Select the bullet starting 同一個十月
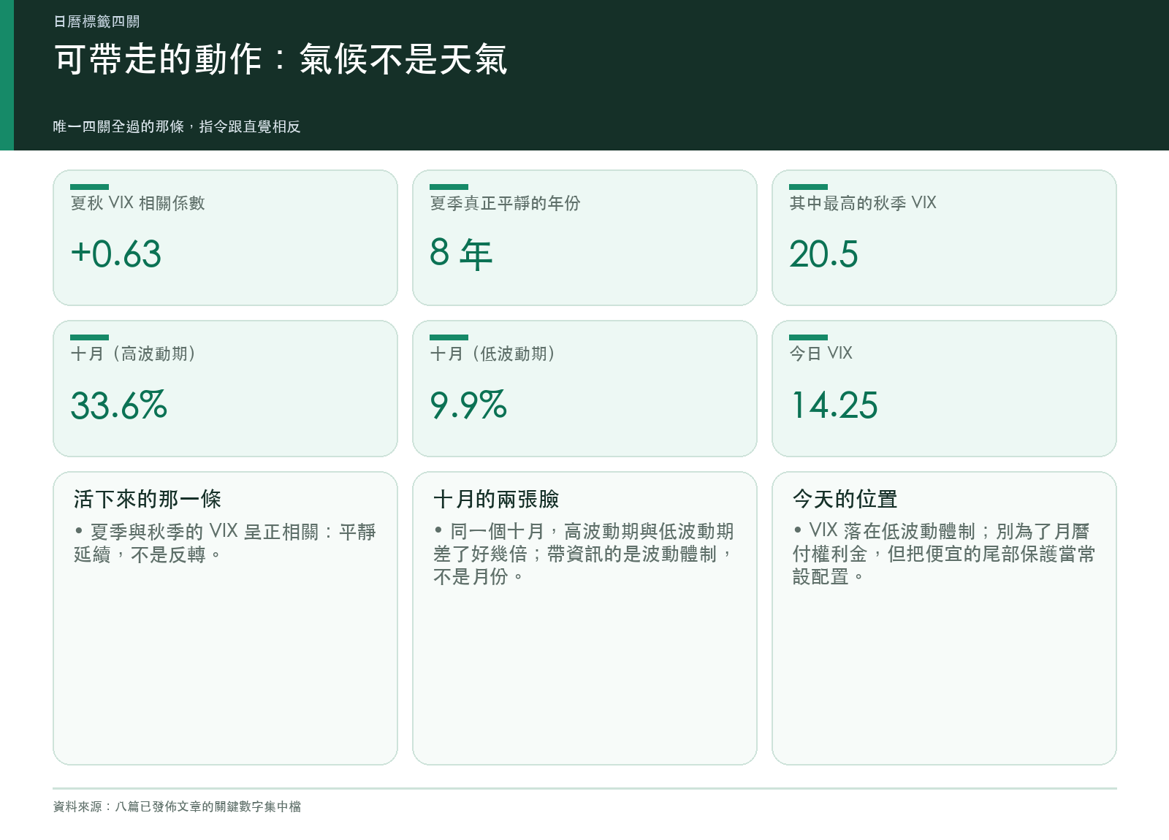This screenshot has width=1169, height=840. pyautogui.click(x=584, y=554)
